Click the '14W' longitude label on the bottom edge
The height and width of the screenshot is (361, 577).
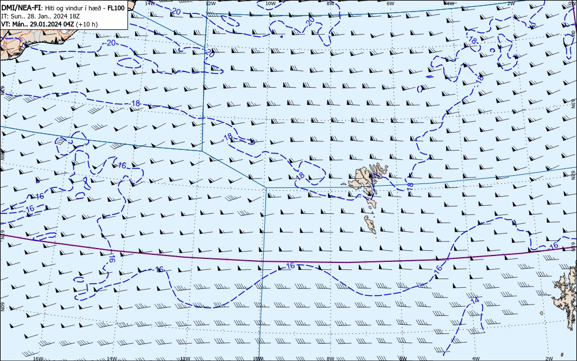pos(112,358)
